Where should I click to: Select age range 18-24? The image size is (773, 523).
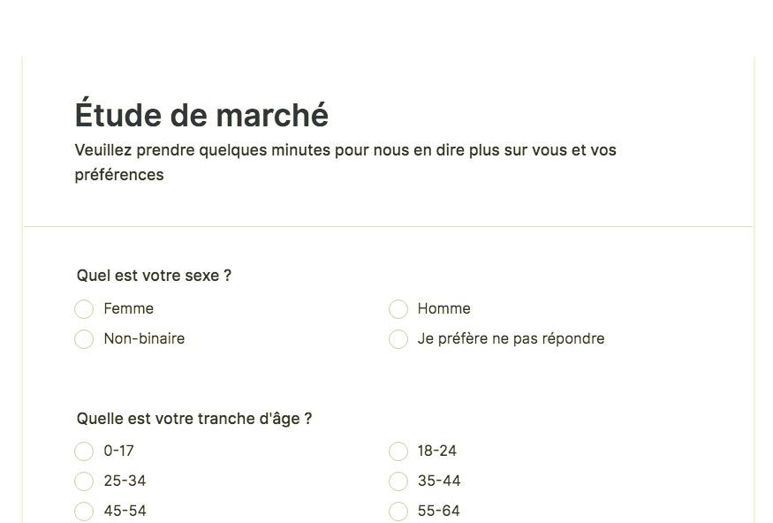pyautogui.click(x=398, y=451)
